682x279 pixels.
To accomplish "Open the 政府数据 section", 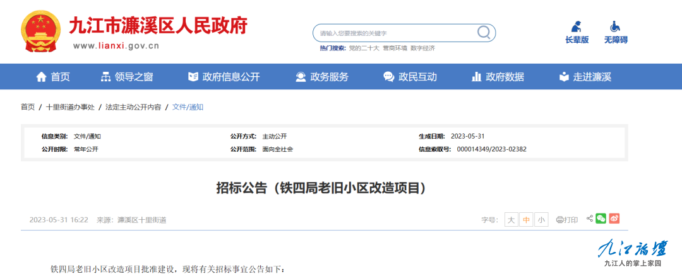I will click(498, 77).
